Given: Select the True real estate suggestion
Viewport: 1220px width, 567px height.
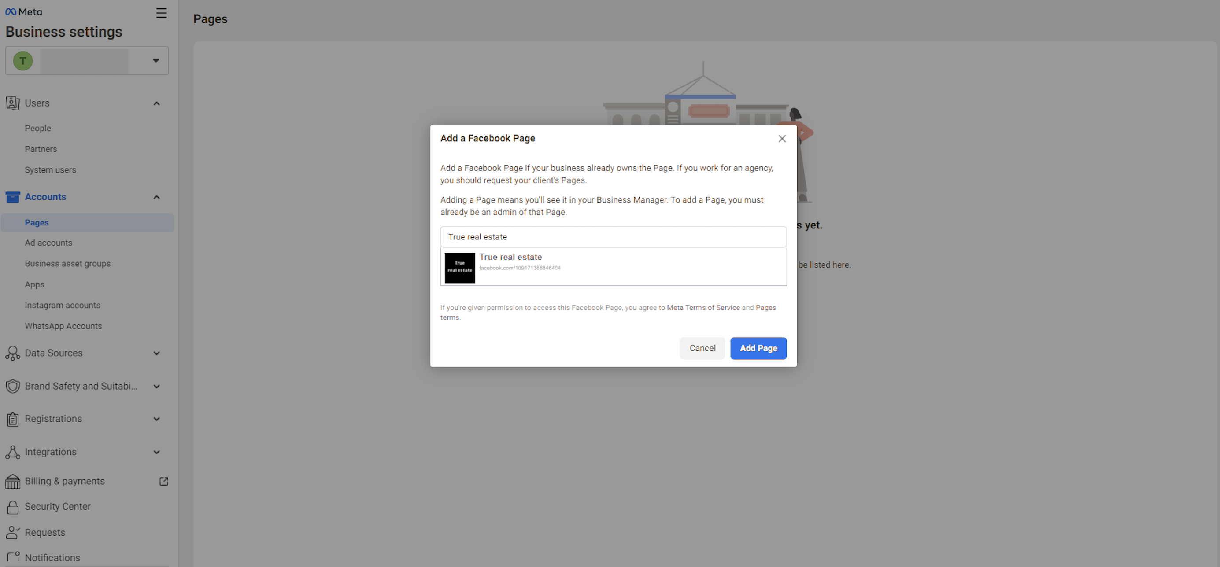Looking at the screenshot, I should tap(614, 266).
